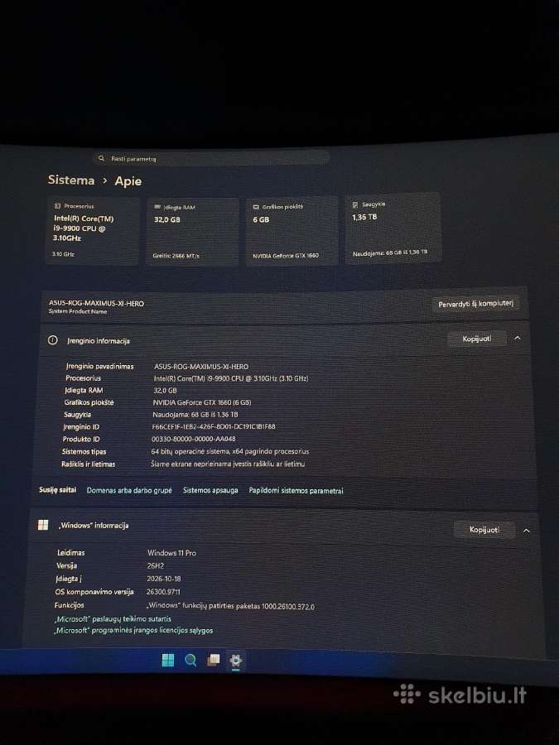Viewport: 559px width, 745px height.
Task: Open File Explorer from the taskbar
Action: 214,660
